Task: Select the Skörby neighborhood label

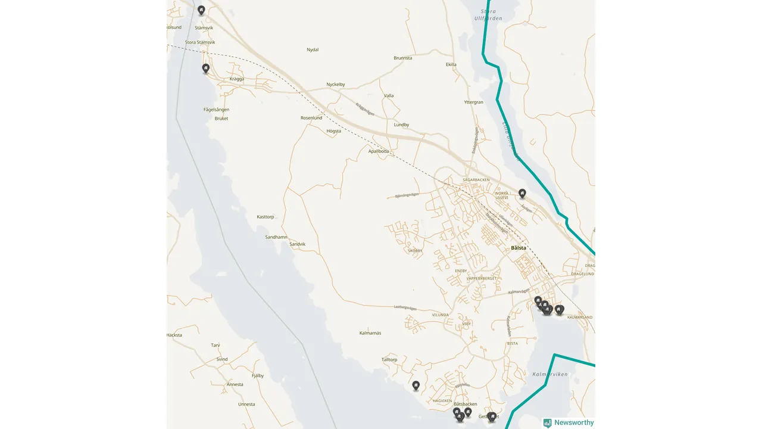Action: (415, 251)
